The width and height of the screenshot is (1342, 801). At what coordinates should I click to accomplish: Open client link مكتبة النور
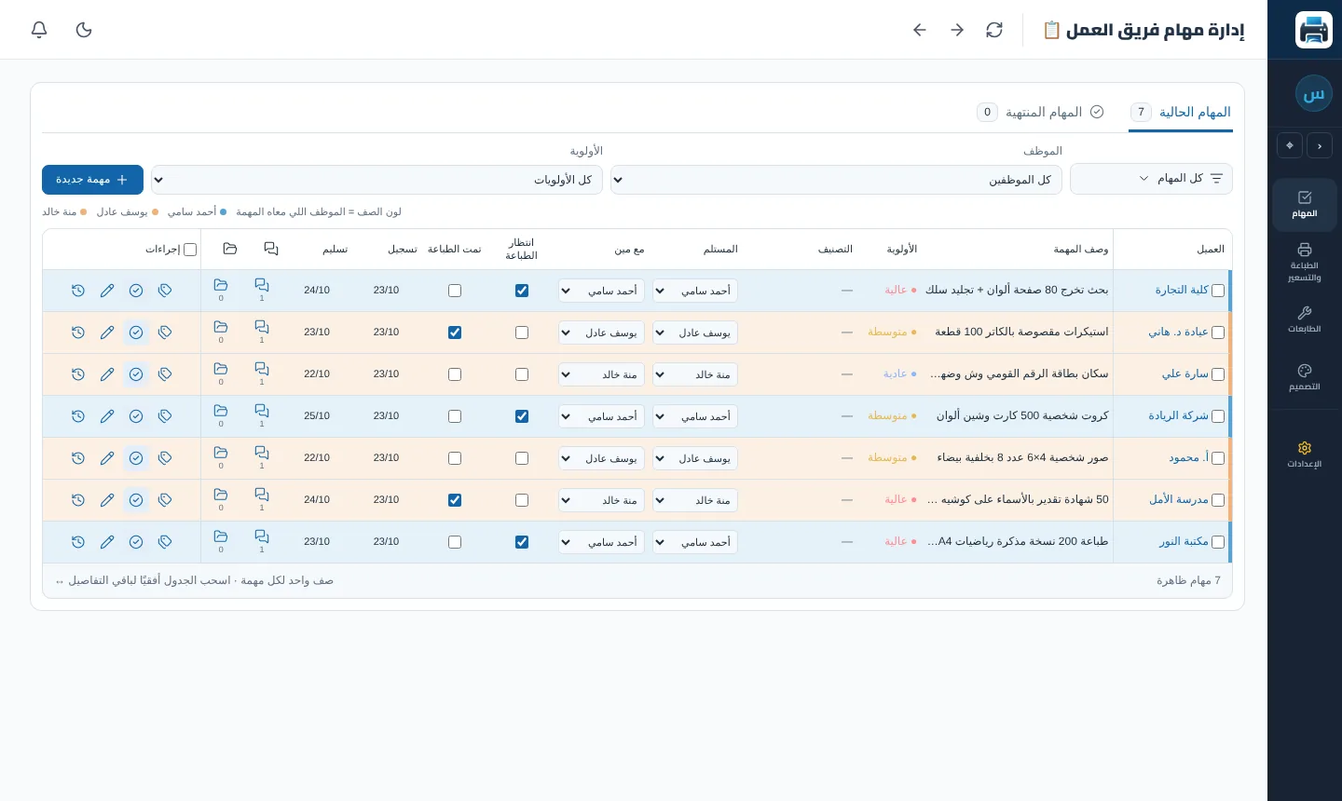click(x=1184, y=541)
